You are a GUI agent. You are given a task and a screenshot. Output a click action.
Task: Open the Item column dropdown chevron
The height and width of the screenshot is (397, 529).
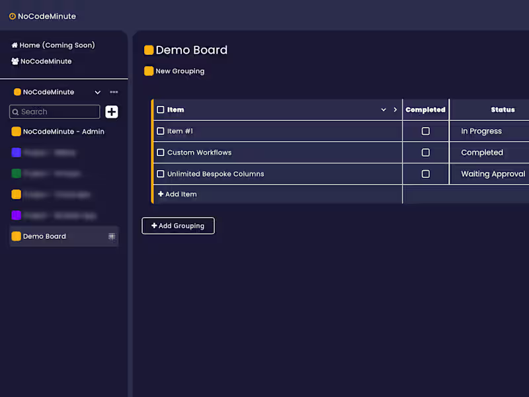pyautogui.click(x=384, y=110)
